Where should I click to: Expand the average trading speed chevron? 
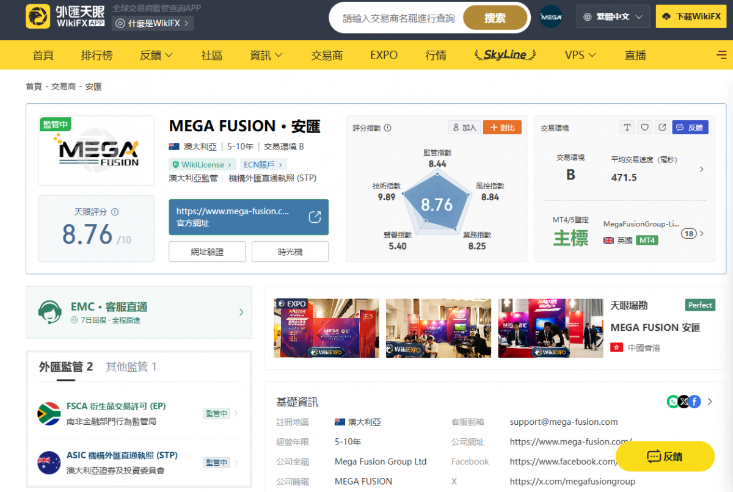pyautogui.click(x=701, y=169)
